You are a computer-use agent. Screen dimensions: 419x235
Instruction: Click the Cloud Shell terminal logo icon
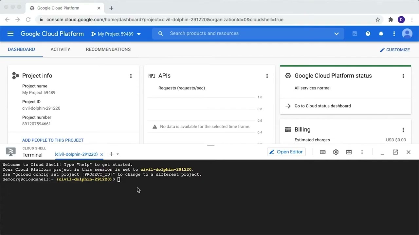(11, 152)
